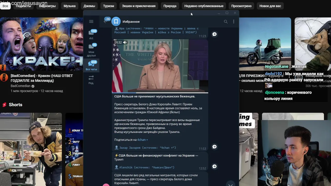This screenshot has width=331, height=186.
Task: Click the 11:23 message timestamp
Action: (x=202, y=36)
